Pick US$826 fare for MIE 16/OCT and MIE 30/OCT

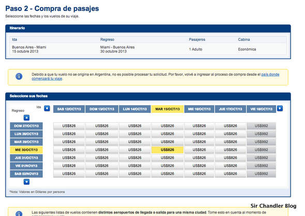(x=199, y=150)
